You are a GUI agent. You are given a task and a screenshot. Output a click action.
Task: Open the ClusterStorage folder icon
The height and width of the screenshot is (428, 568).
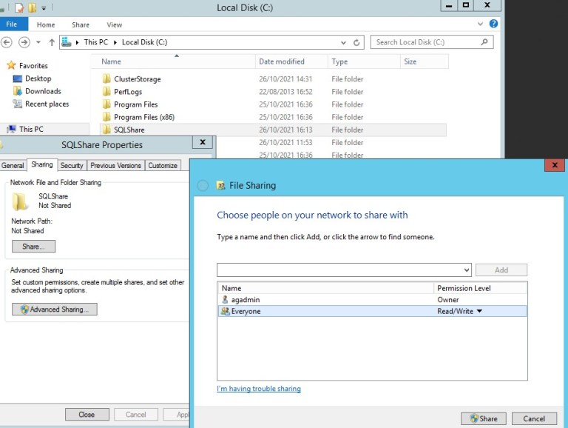[106, 79]
